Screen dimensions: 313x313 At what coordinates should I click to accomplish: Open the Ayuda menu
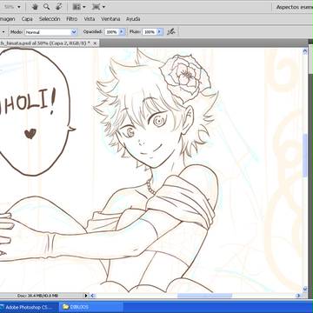coord(133,19)
